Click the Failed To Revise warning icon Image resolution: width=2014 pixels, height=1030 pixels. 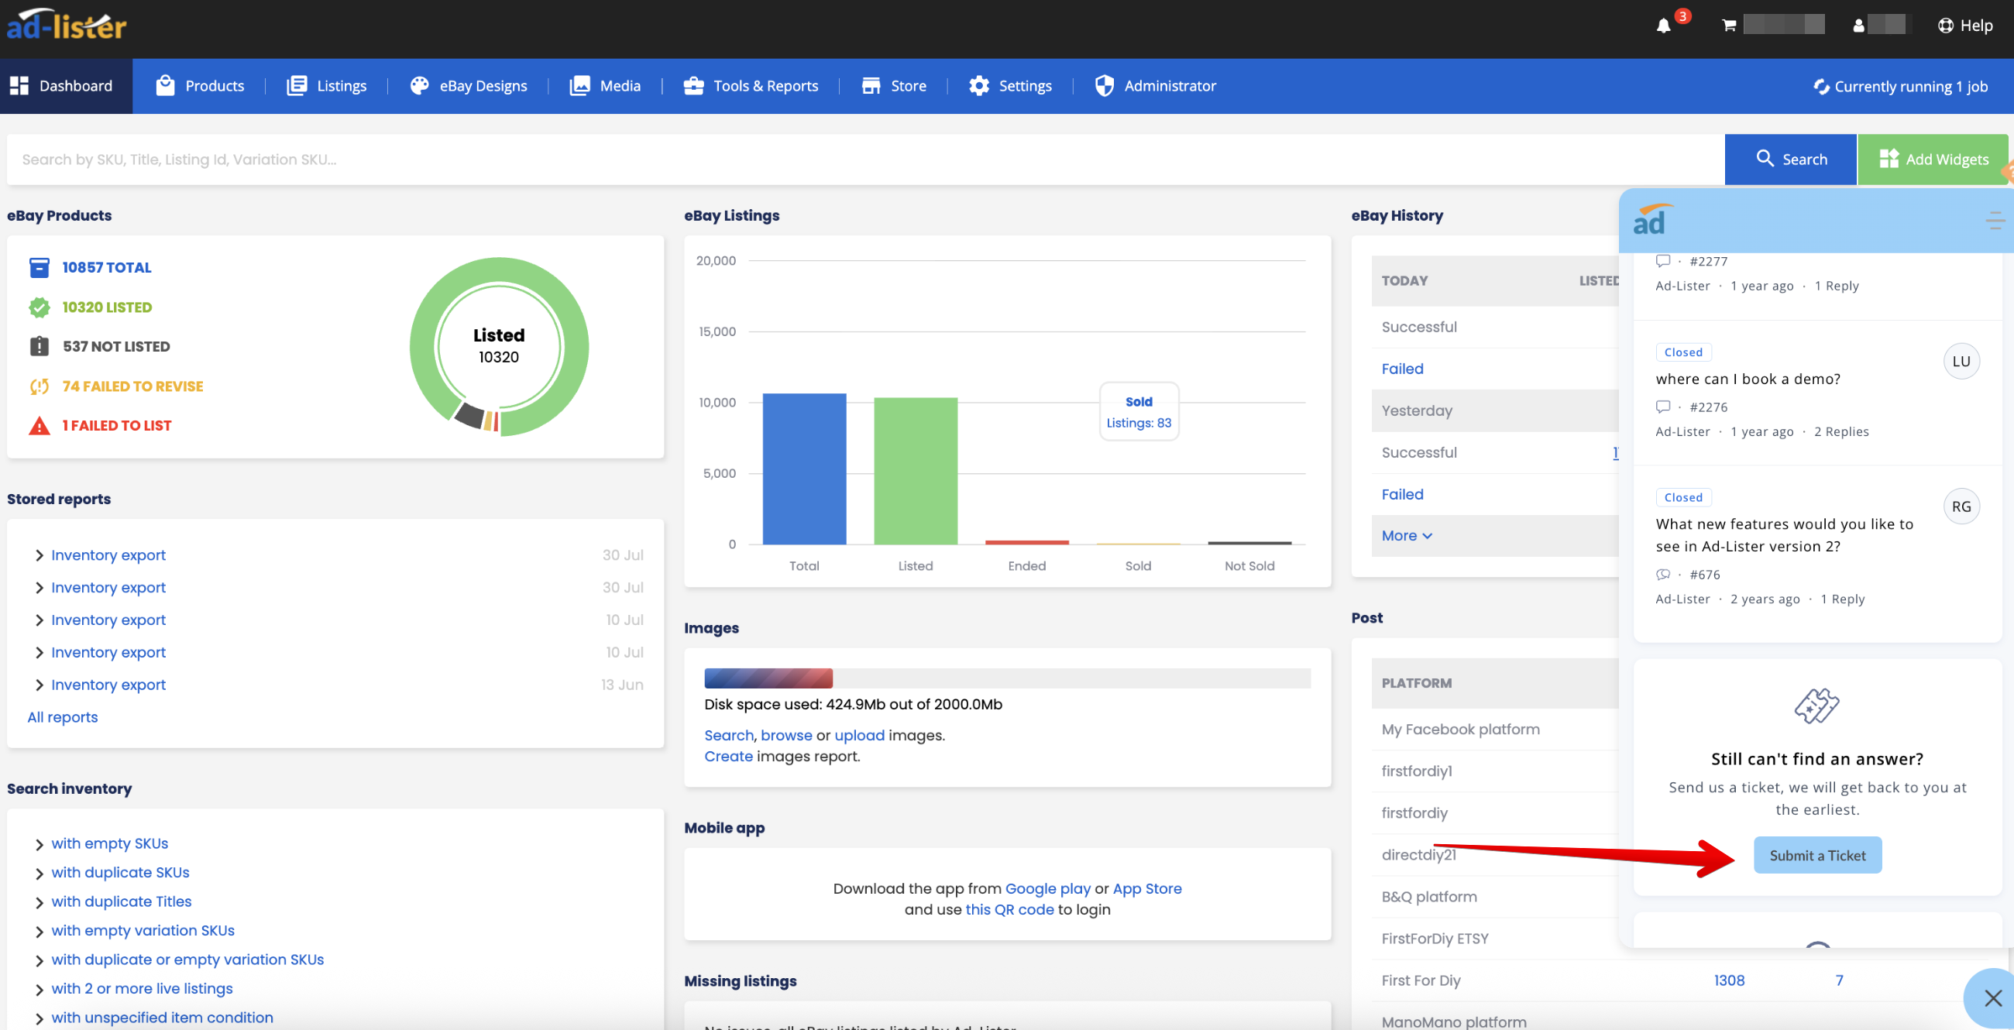click(39, 386)
